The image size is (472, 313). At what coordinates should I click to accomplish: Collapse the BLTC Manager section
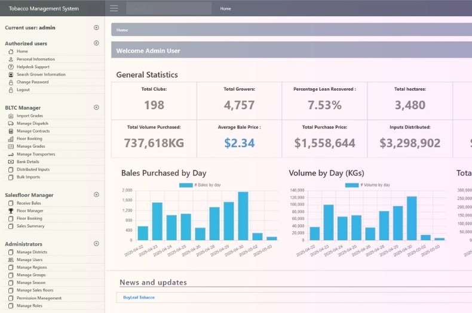(96, 107)
